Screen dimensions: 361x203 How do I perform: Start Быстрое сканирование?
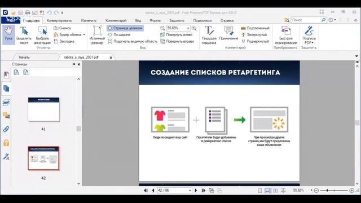[x=286, y=35]
